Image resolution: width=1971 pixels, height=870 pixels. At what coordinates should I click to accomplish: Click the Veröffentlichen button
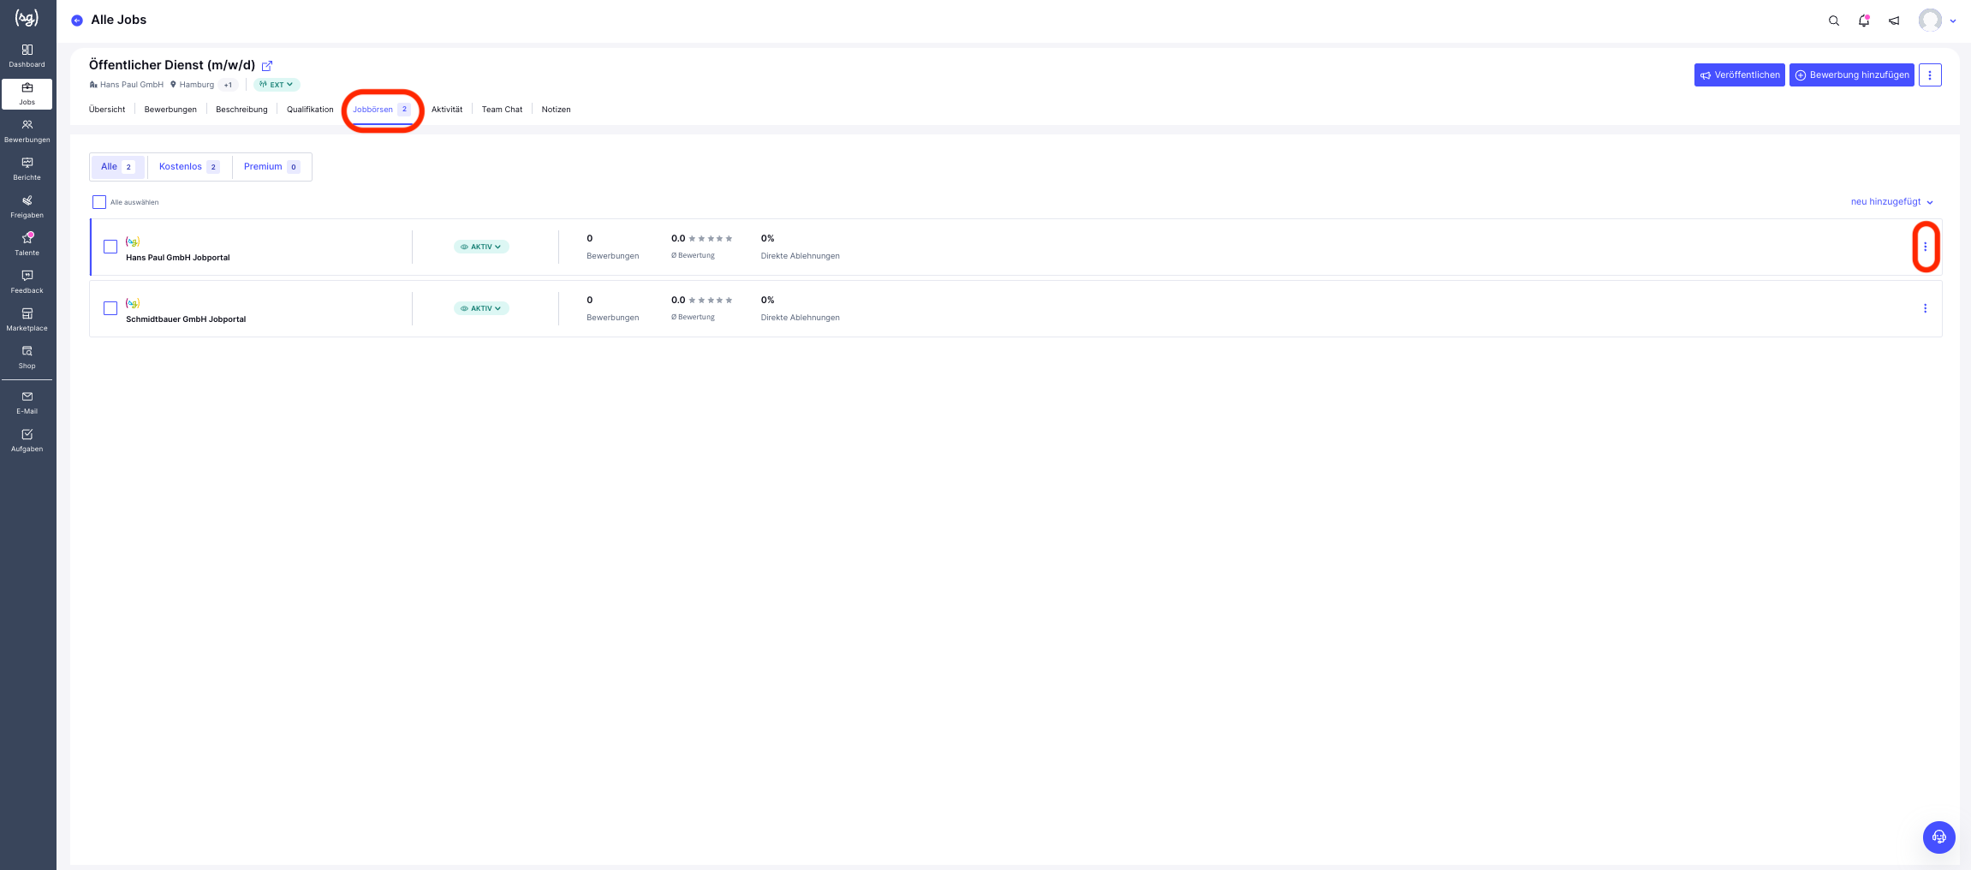[1740, 75]
